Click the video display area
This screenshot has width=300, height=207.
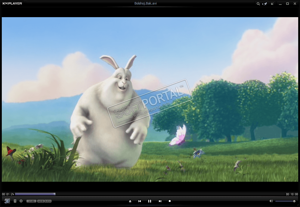pos(150,99)
